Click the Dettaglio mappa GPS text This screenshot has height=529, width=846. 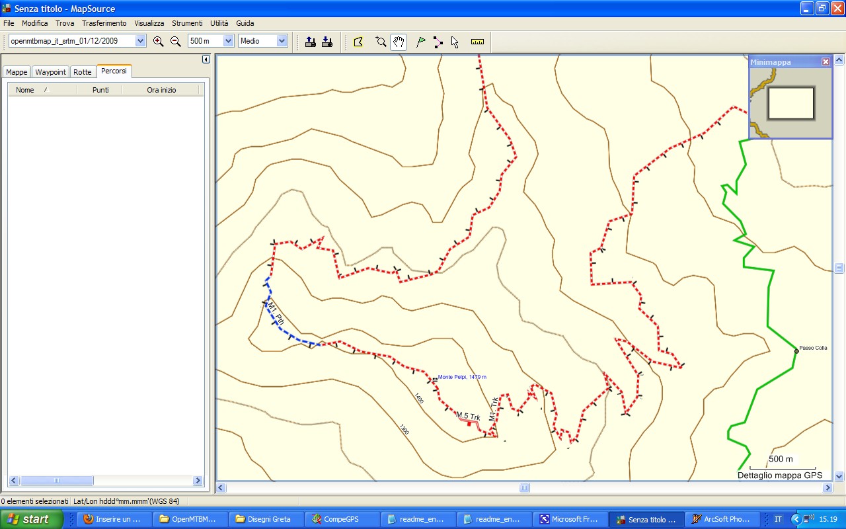click(x=780, y=475)
